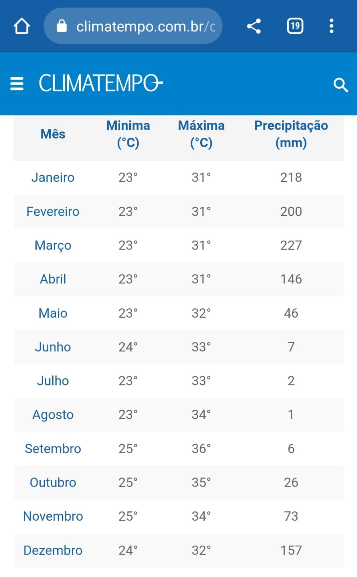Tap the browser home icon
Image resolution: width=357 pixels, height=577 pixels.
22,26
